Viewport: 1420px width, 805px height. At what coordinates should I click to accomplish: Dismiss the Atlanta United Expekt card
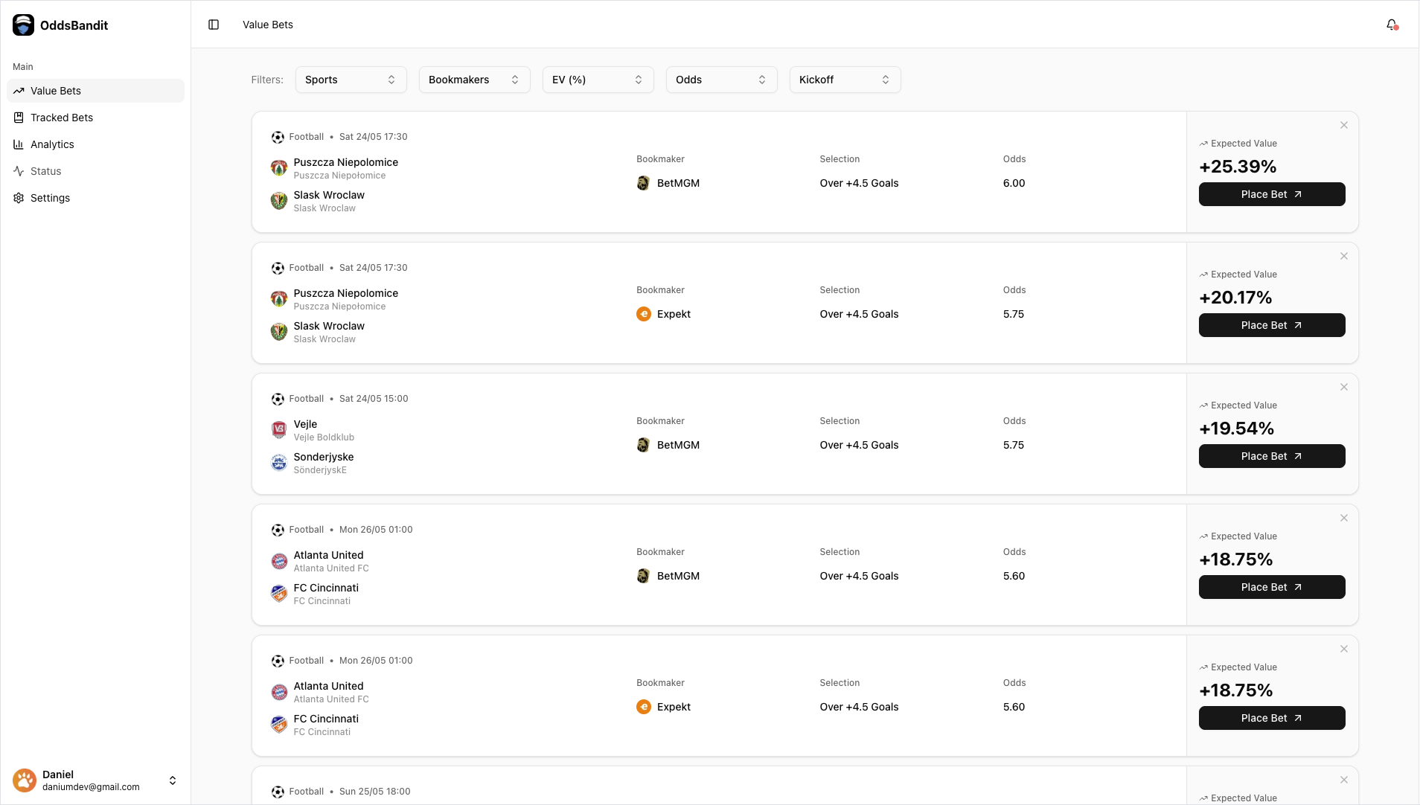1343,648
